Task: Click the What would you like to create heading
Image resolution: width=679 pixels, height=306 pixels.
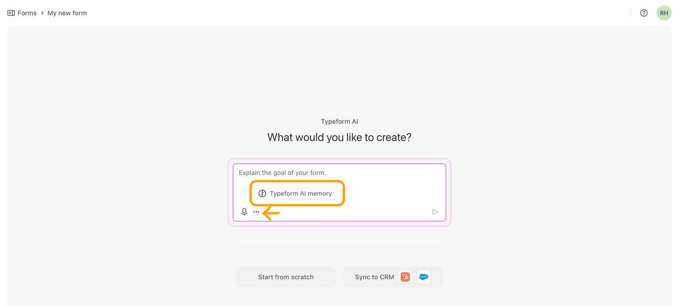Action: pyautogui.click(x=339, y=138)
